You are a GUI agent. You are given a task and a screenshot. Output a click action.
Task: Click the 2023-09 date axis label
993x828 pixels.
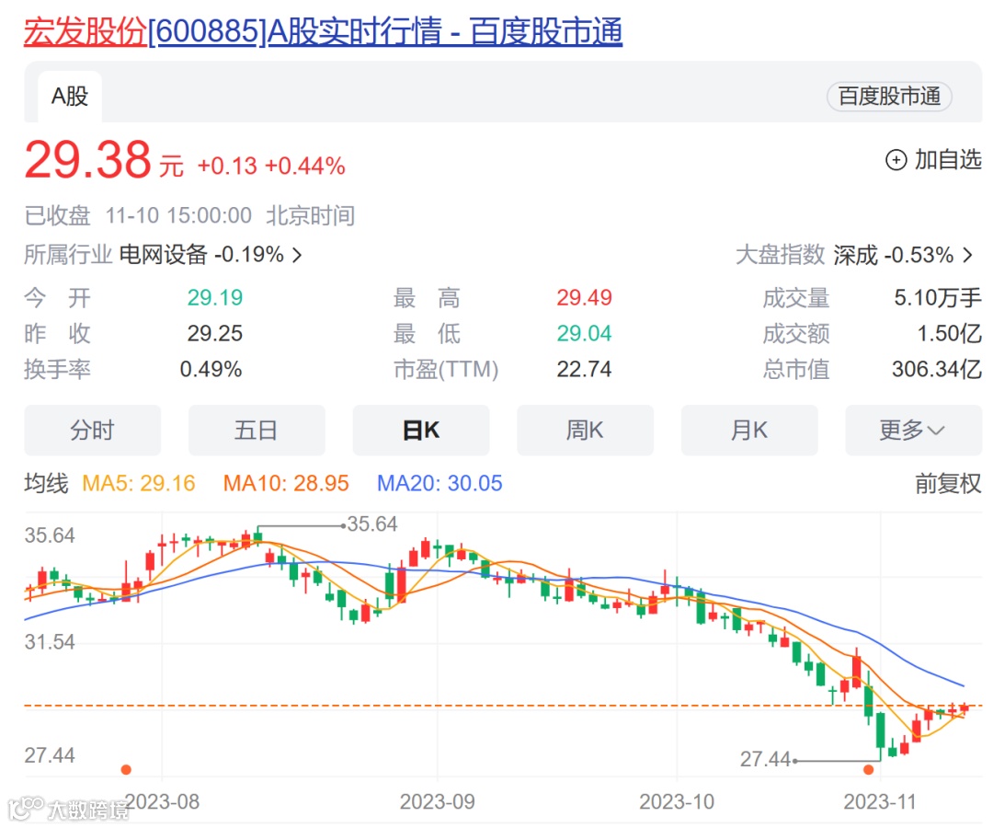click(x=437, y=801)
